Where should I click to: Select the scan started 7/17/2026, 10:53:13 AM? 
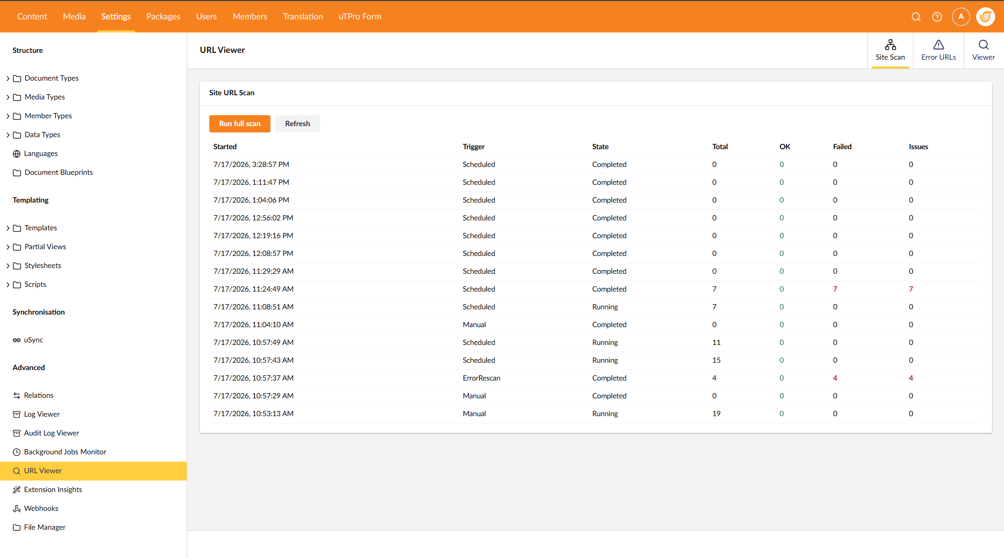(596, 414)
